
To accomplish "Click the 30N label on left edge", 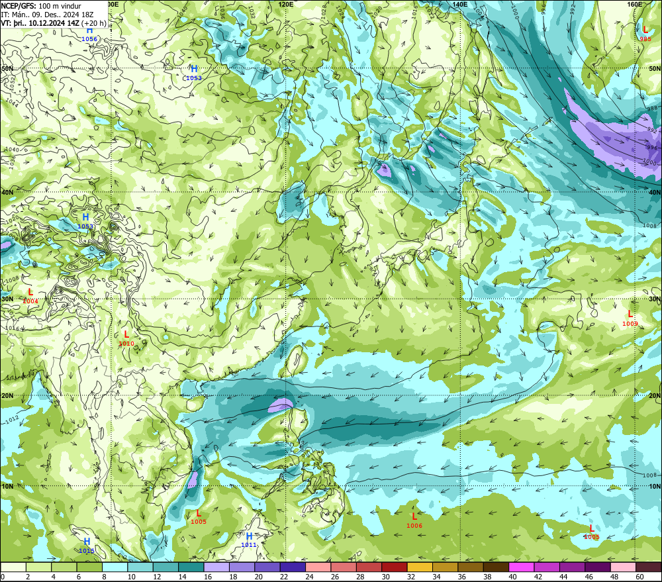I will [x=7, y=299].
